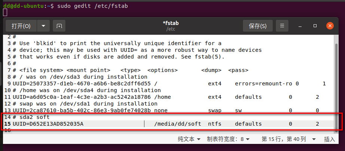Toggle the 插入 insert mode indicator
345x151 pixels.
pyautogui.click(x=329, y=139)
